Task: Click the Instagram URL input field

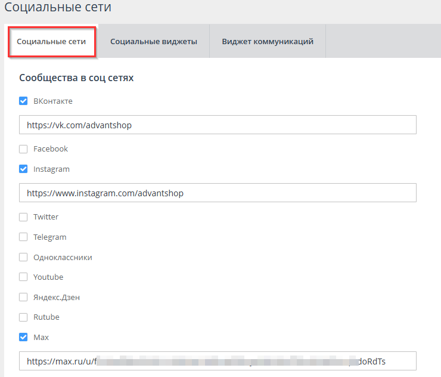Action: coord(218,193)
